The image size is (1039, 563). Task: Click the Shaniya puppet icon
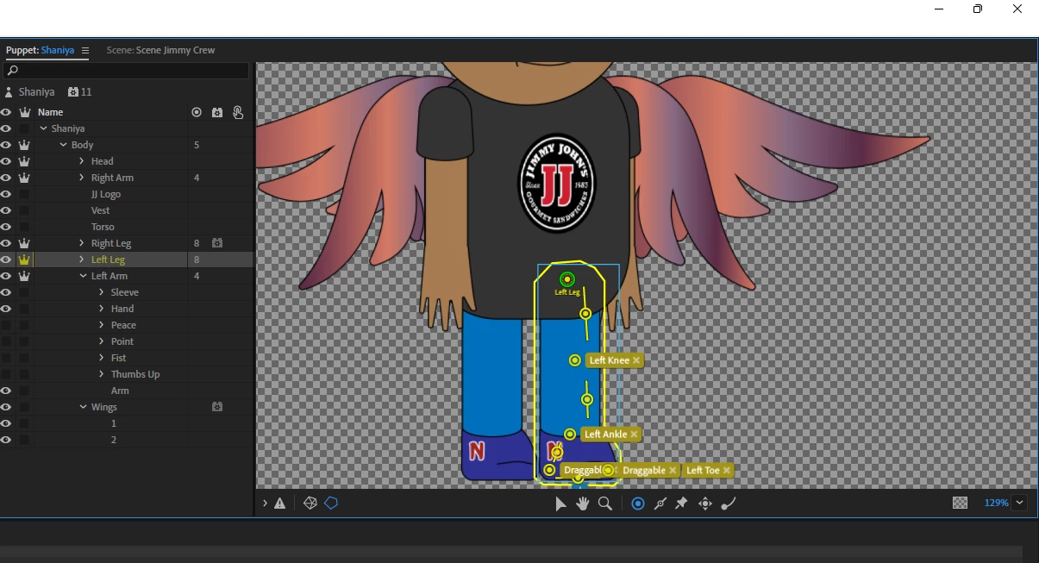tap(9, 91)
